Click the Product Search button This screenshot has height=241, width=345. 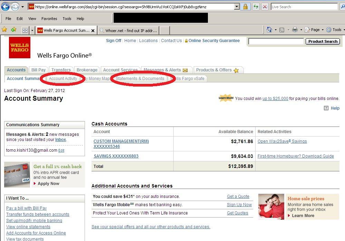point(323,41)
